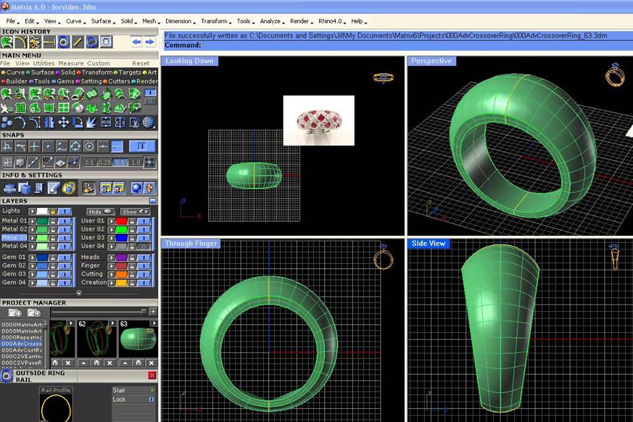This screenshot has height=422, width=633.
Task: Toggle the lock on the Lights layer
Action: (53, 211)
